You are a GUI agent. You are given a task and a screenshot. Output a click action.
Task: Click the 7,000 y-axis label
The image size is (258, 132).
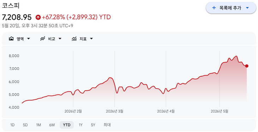(14, 68)
